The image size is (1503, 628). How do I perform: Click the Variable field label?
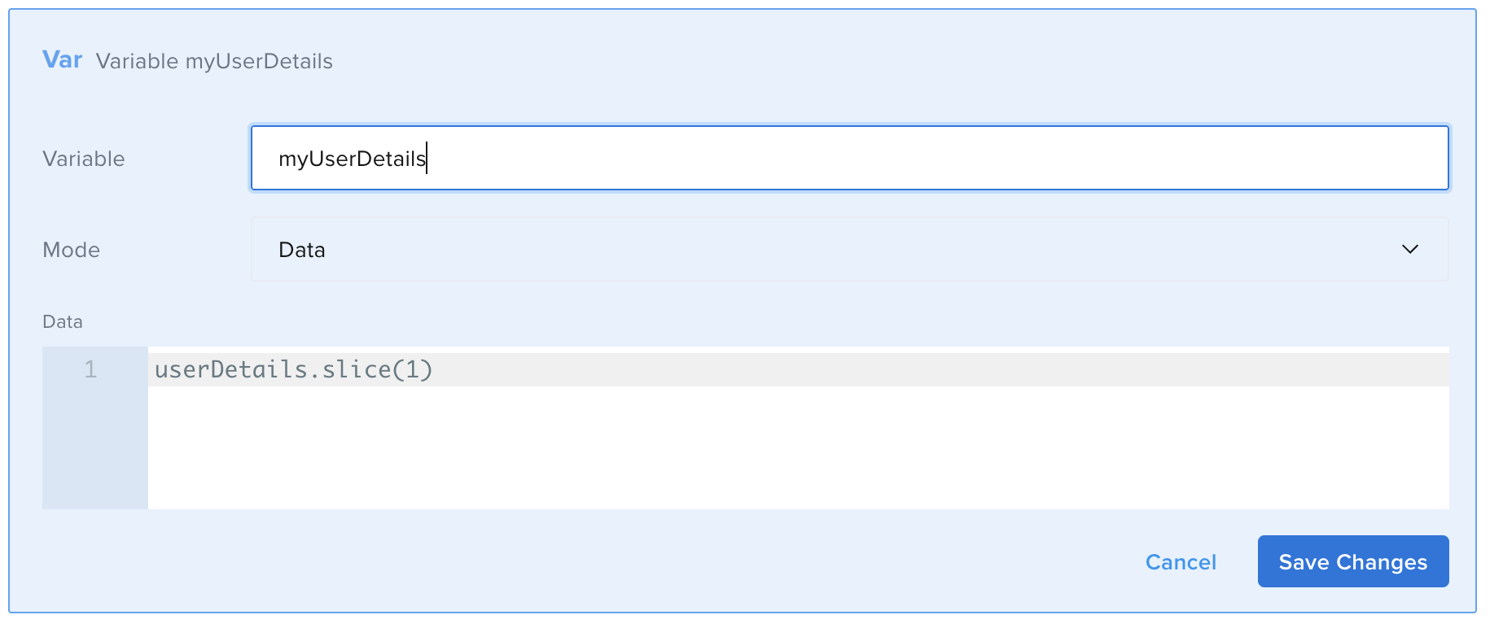[x=83, y=159]
